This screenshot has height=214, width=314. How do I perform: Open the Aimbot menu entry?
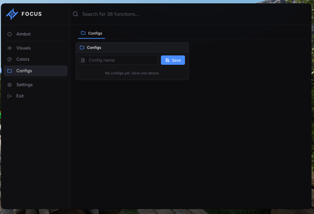pos(23,34)
